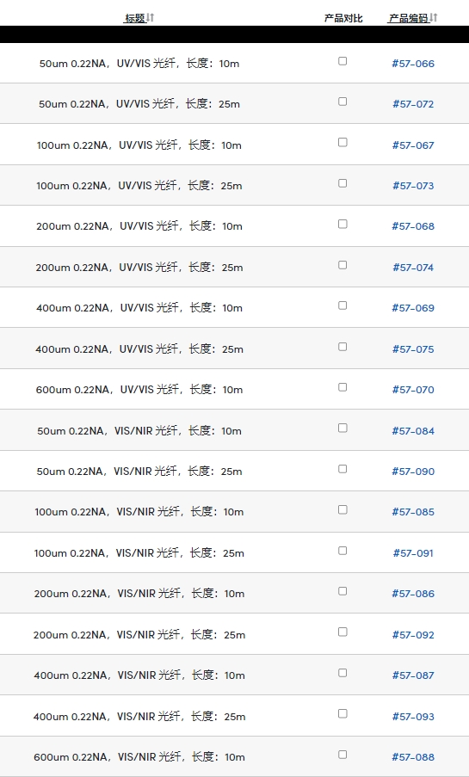The image size is (469, 777).
Task: Open product code #57-075
Action: click(413, 348)
